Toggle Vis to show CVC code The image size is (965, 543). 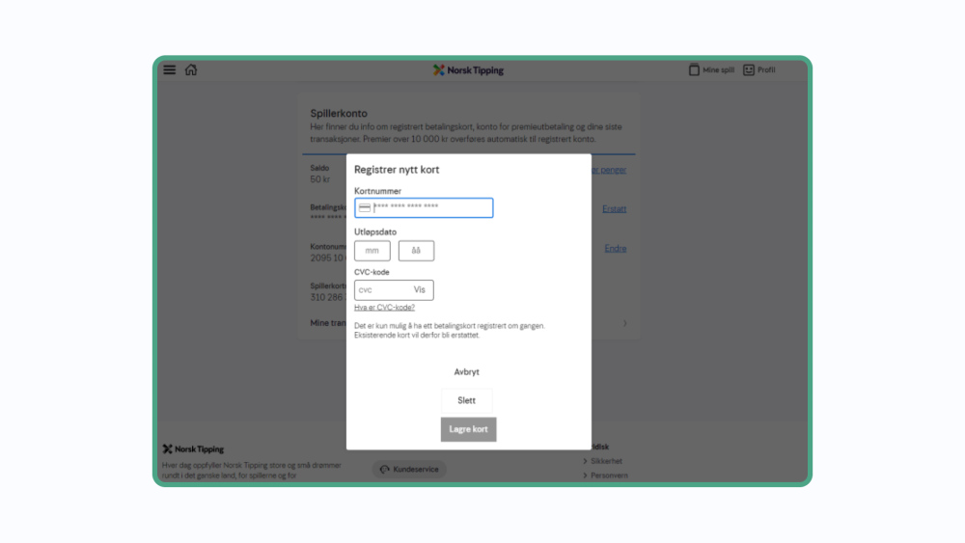420,290
